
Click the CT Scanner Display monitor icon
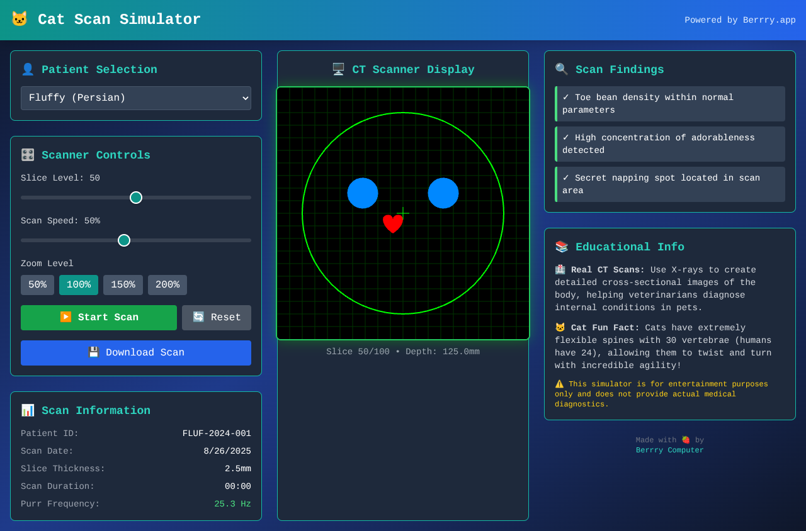coord(338,70)
